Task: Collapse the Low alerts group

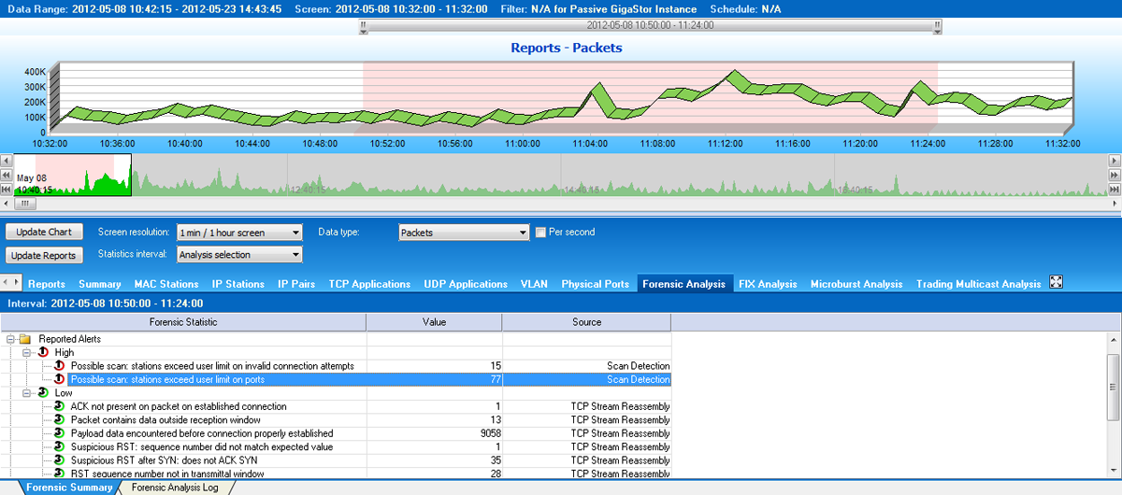Action: 28,393
